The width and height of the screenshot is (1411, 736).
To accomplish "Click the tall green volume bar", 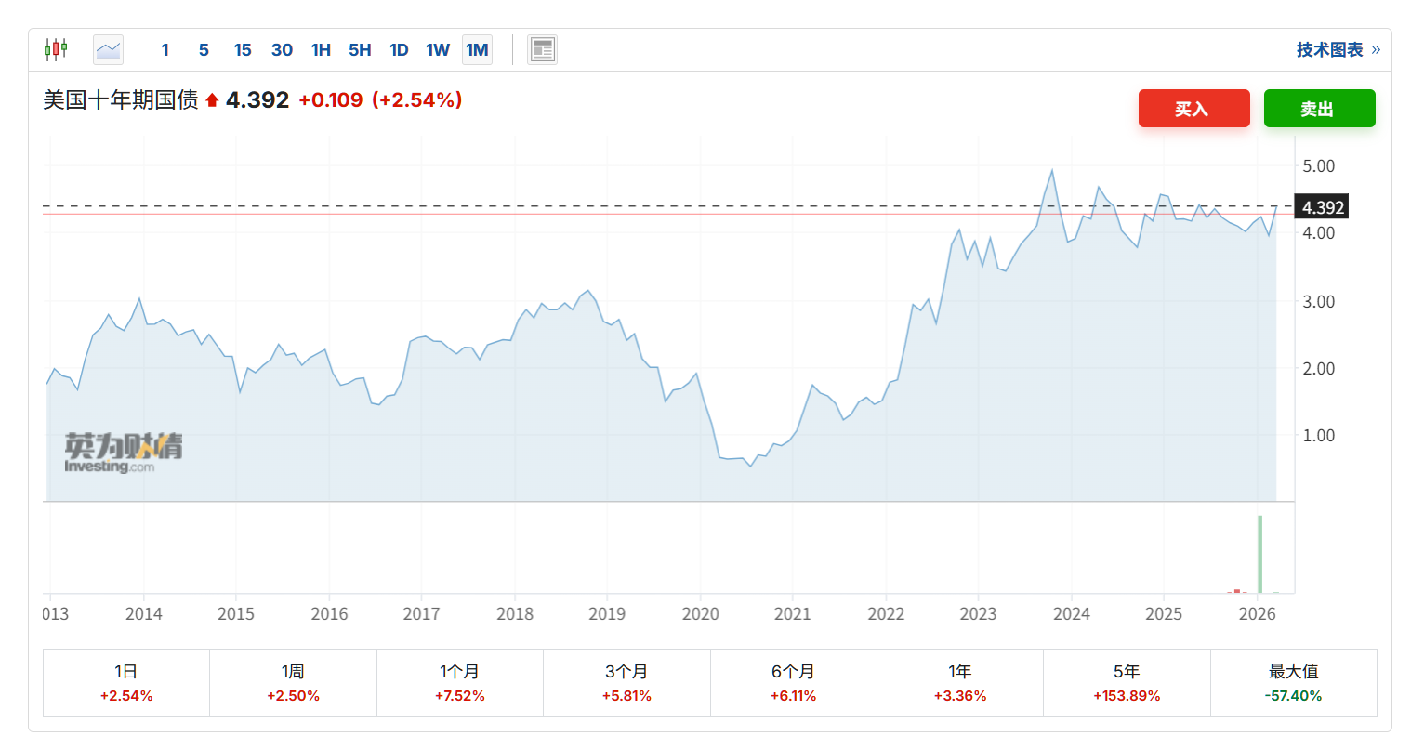I will tap(1259, 554).
